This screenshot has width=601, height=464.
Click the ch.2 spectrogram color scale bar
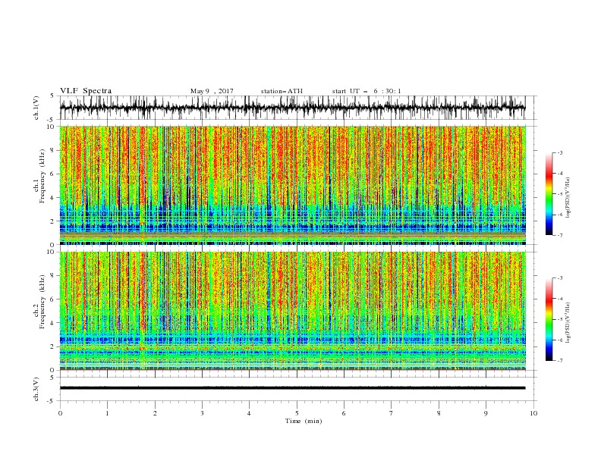point(549,319)
